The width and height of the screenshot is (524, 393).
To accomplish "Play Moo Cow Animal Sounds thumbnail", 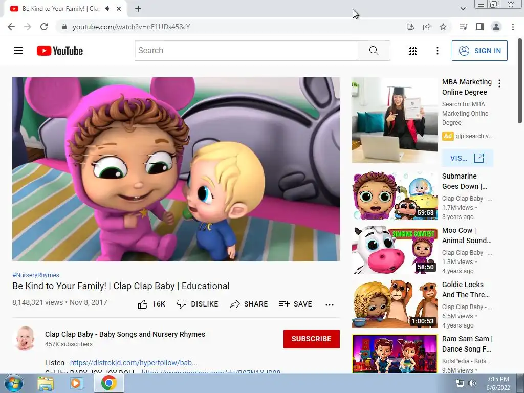I will [395, 250].
